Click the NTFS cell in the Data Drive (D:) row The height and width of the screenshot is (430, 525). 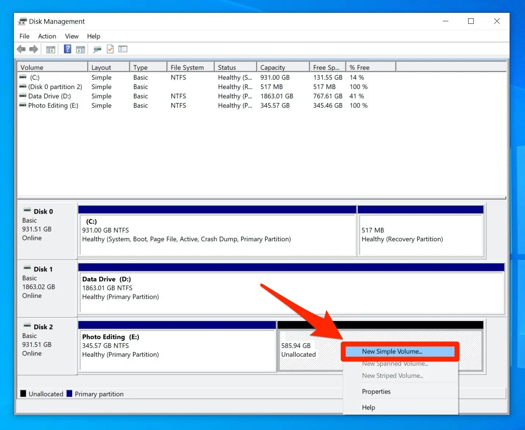coord(179,96)
